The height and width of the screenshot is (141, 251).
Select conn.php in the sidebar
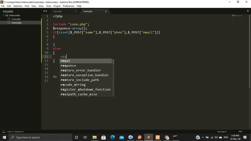16,19
